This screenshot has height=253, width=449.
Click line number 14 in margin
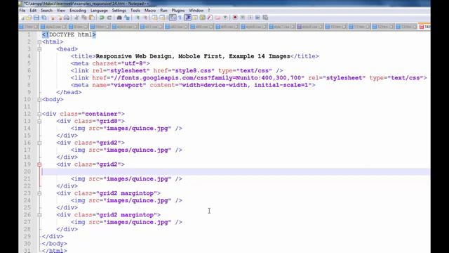tap(27, 128)
